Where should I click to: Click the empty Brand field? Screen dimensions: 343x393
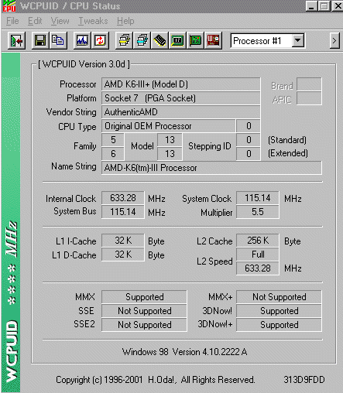pyautogui.click(x=309, y=84)
